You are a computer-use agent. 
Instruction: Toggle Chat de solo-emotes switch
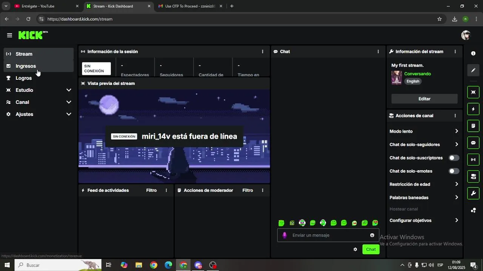(454, 171)
